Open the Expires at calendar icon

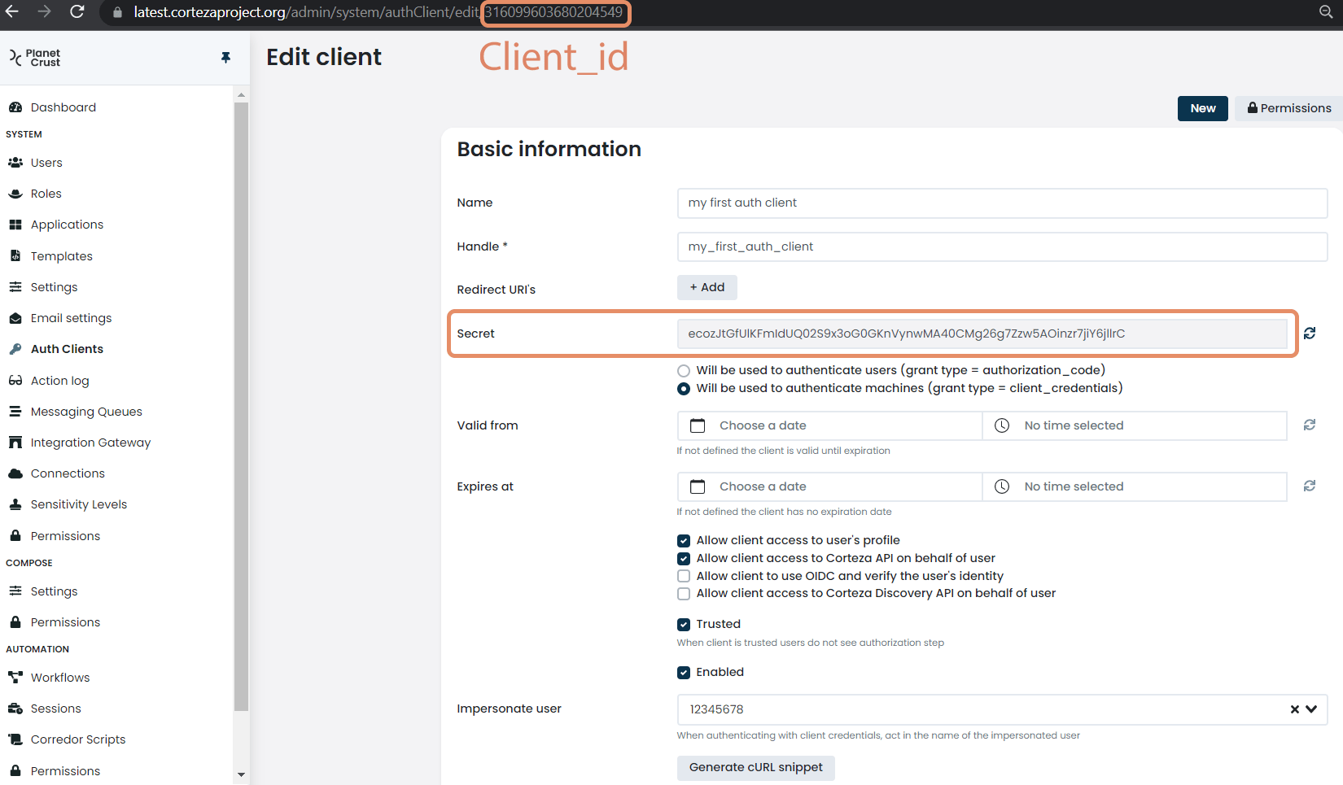pyautogui.click(x=698, y=486)
